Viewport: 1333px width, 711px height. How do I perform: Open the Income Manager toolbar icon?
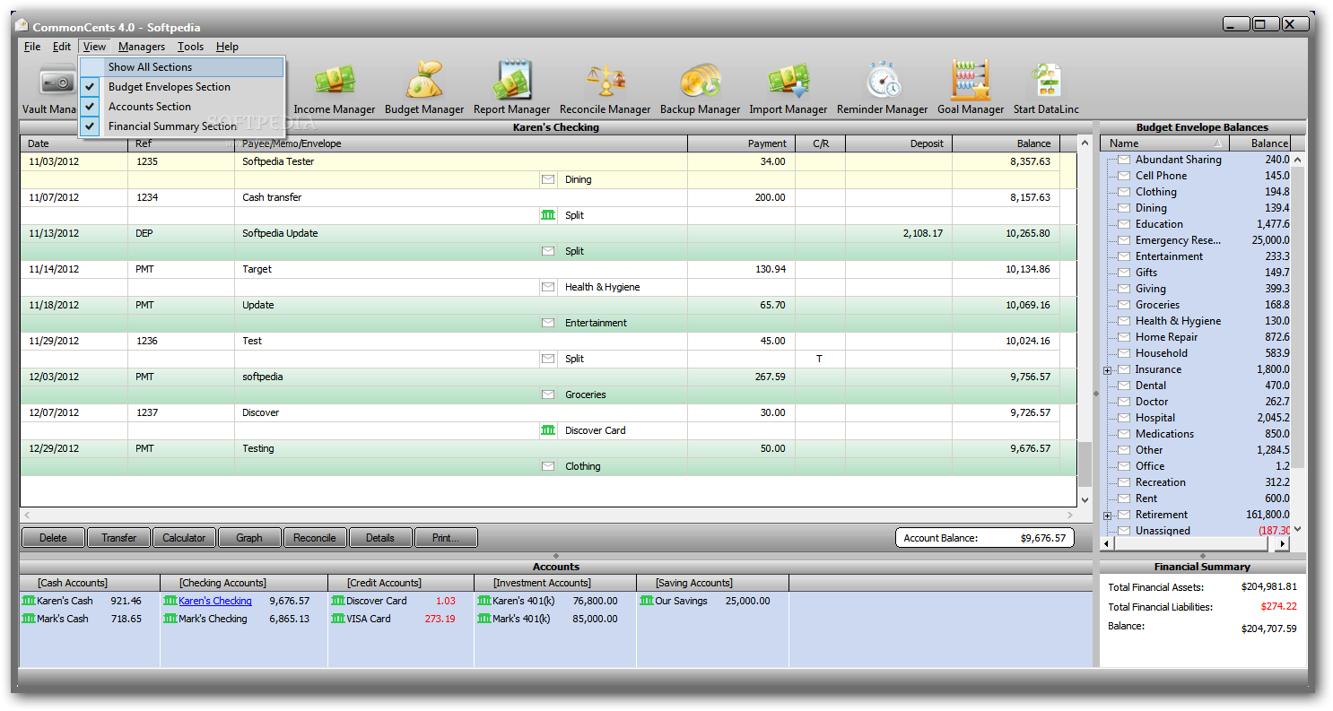point(335,82)
